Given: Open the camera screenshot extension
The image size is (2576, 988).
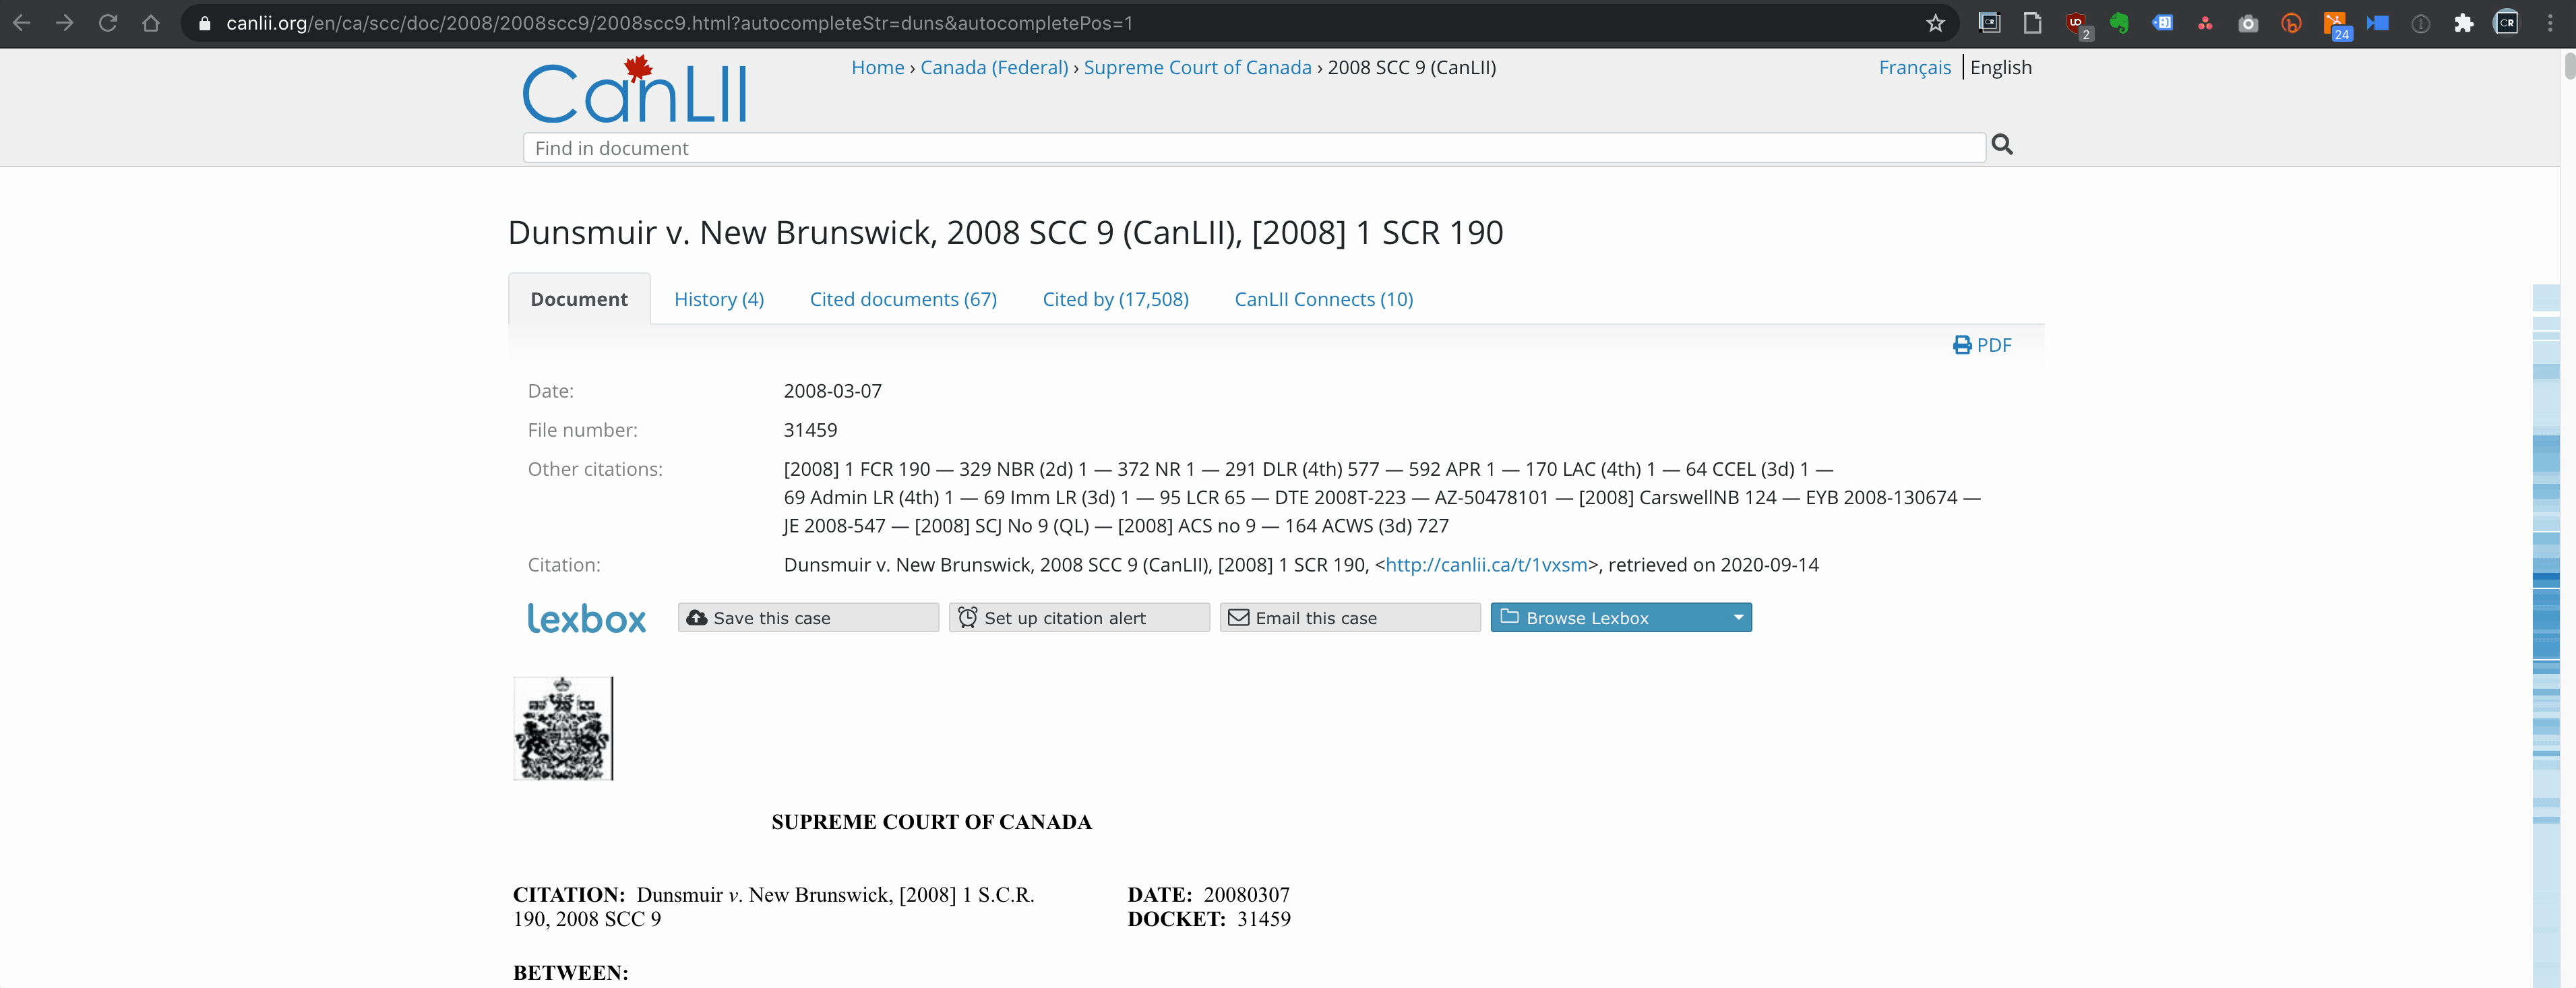Looking at the screenshot, I should [x=2248, y=23].
